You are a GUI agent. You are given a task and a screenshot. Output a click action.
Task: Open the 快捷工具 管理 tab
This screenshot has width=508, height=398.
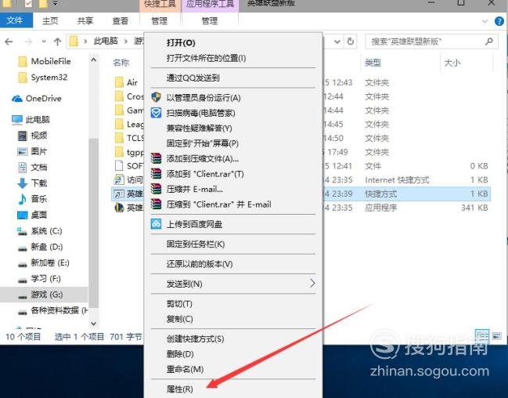tap(160, 21)
